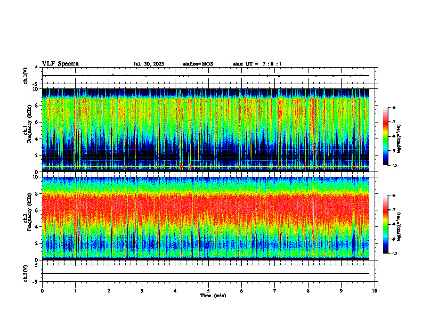Click the ch.1 colorbar 'log(PSD)' units label

click(x=399, y=139)
